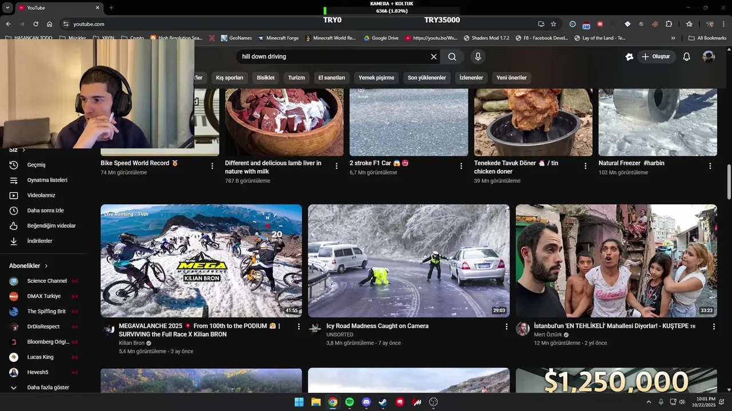
Task: Open Spotify from the taskbar
Action: (349, 402)
